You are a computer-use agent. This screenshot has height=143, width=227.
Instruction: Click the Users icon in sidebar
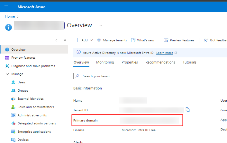(13, 82)
